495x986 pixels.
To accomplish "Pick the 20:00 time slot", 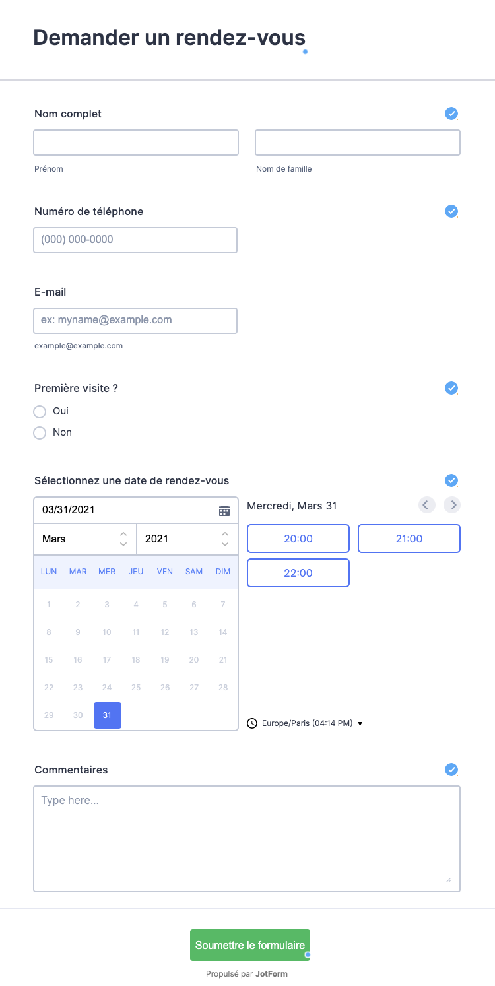I will [298, 539].
